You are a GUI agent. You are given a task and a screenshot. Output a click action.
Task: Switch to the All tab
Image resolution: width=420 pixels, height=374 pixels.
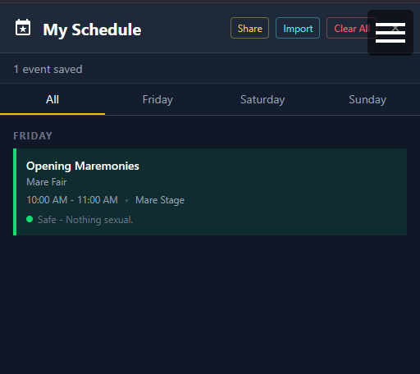[52, 99]
